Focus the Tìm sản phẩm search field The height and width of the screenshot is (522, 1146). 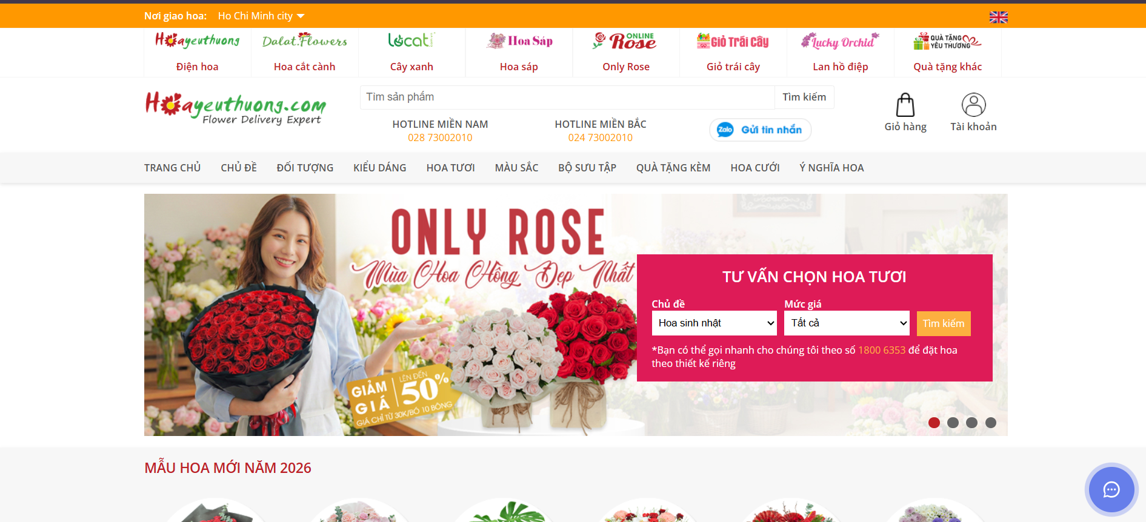point(567,97)
